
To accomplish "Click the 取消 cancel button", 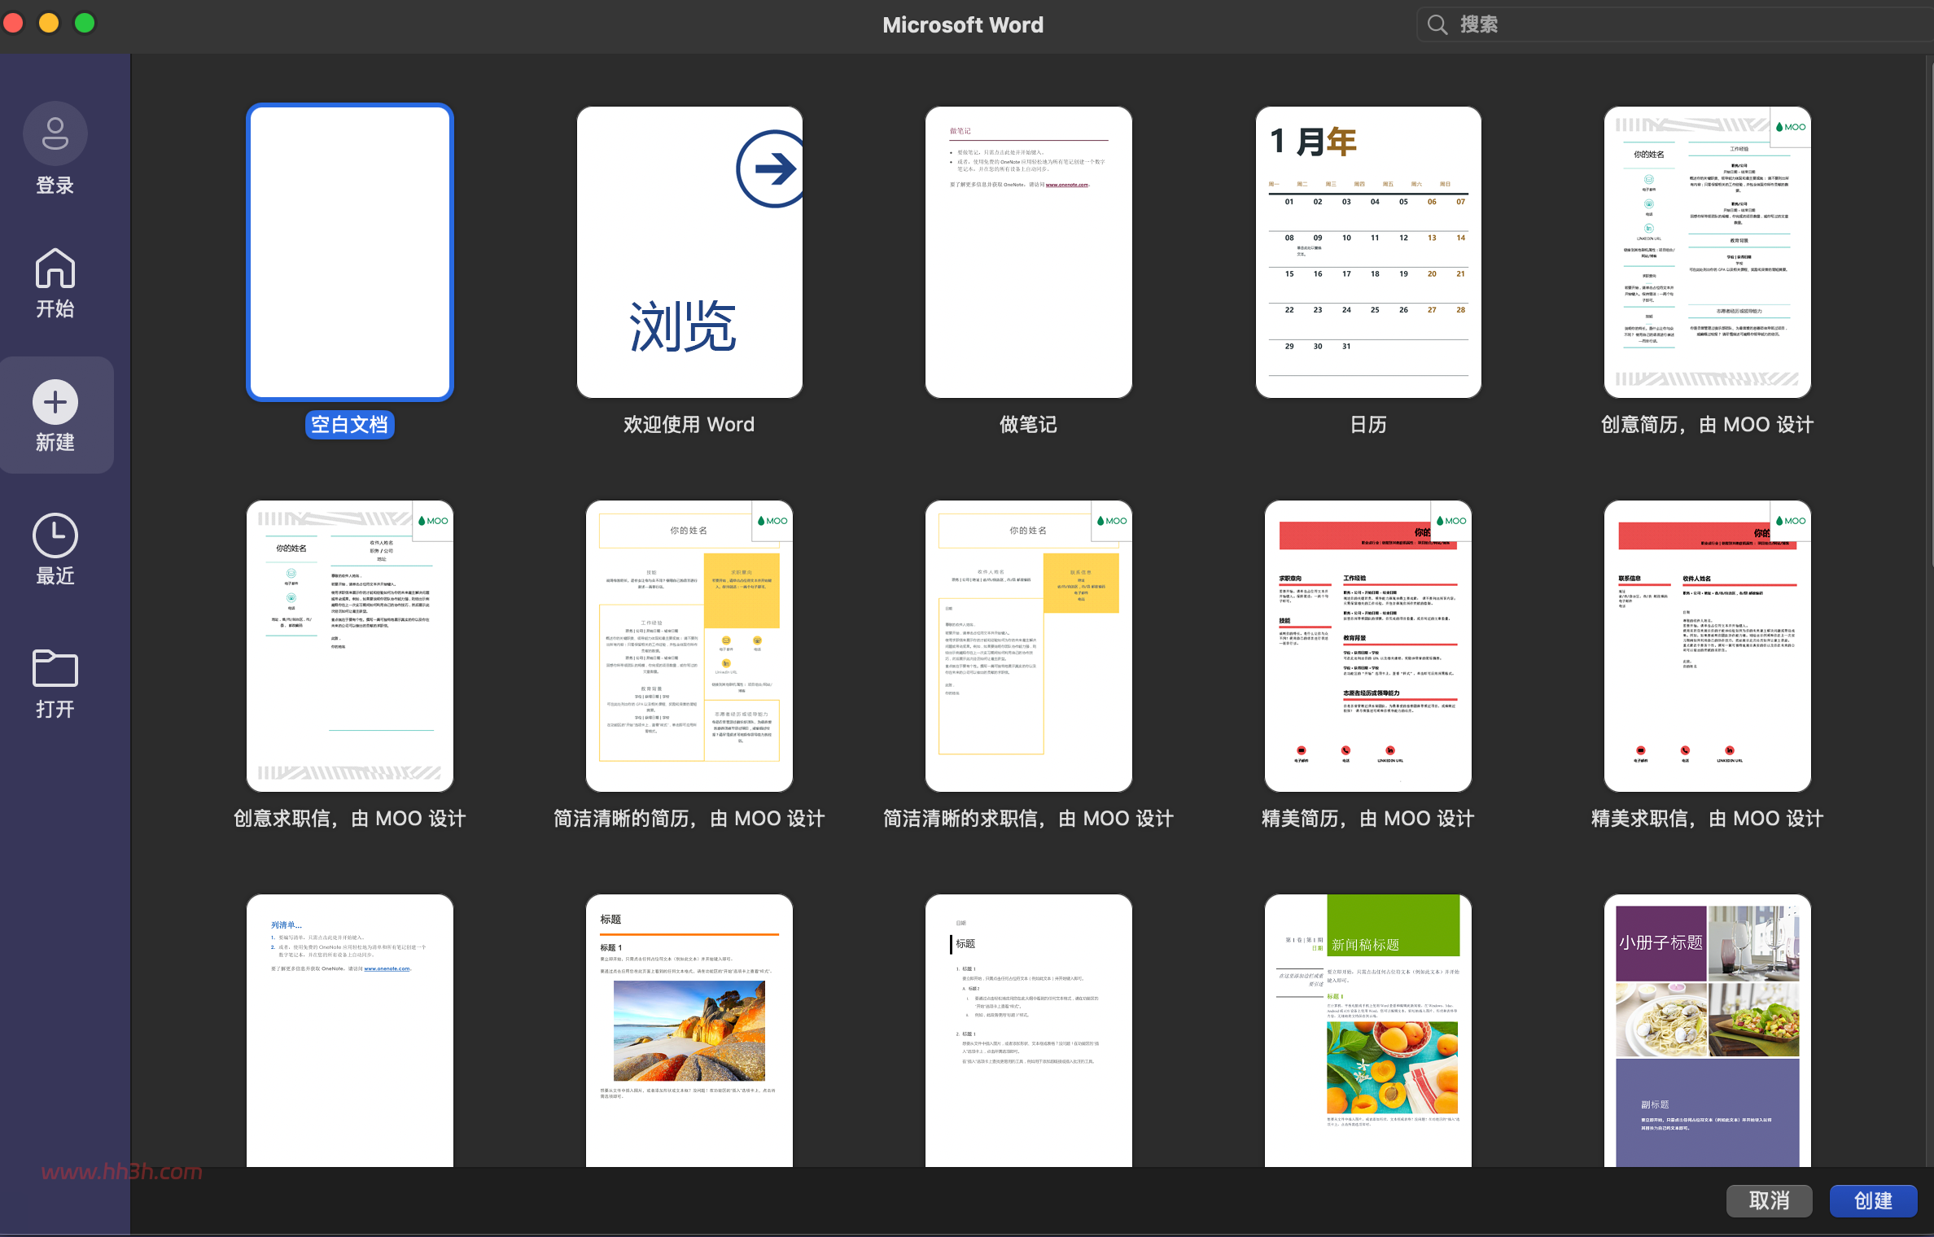I will tap(1770, 1200).
